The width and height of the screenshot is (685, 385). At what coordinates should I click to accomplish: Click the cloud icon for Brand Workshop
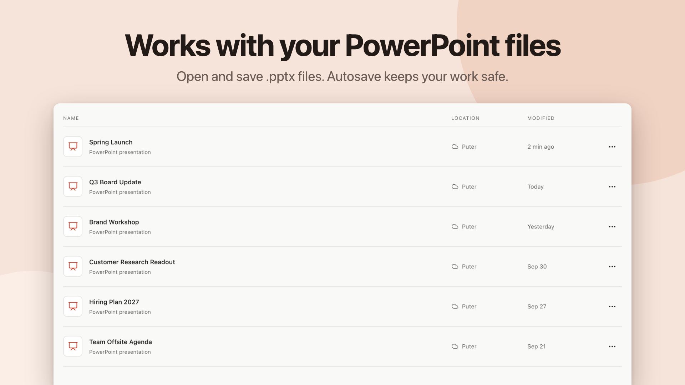click(455, 226)
